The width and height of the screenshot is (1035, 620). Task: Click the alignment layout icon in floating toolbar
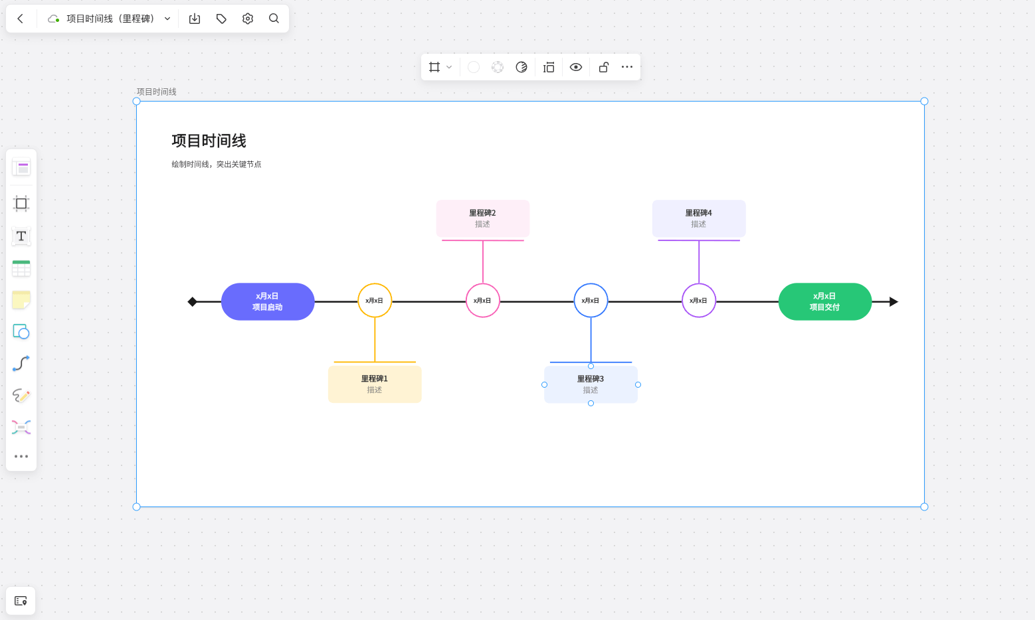coord(549,67)
